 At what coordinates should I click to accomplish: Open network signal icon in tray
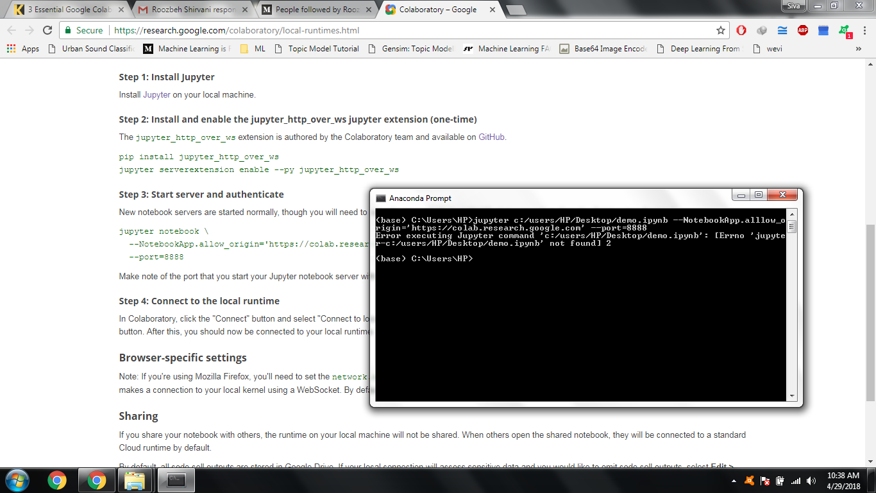(796, 480)
